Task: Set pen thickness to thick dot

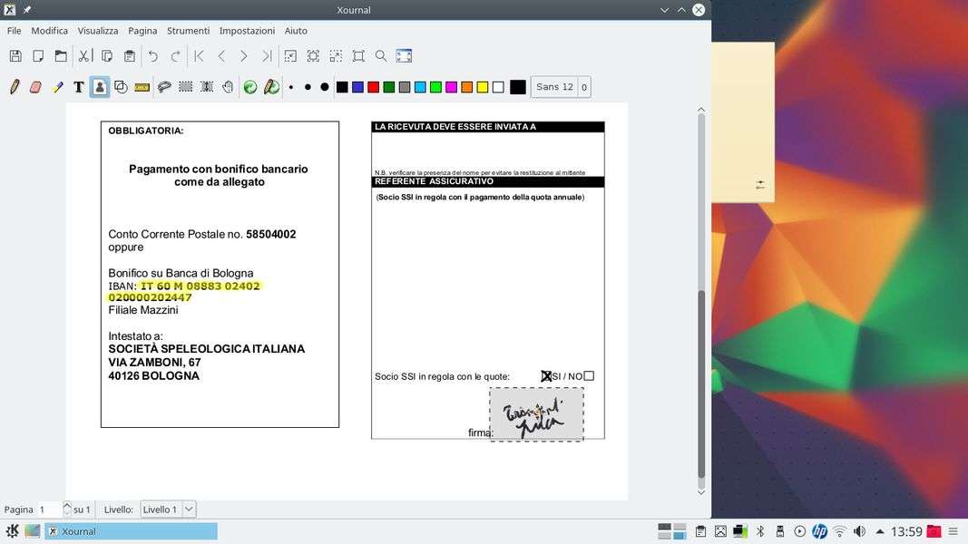Action: point(324,87)
